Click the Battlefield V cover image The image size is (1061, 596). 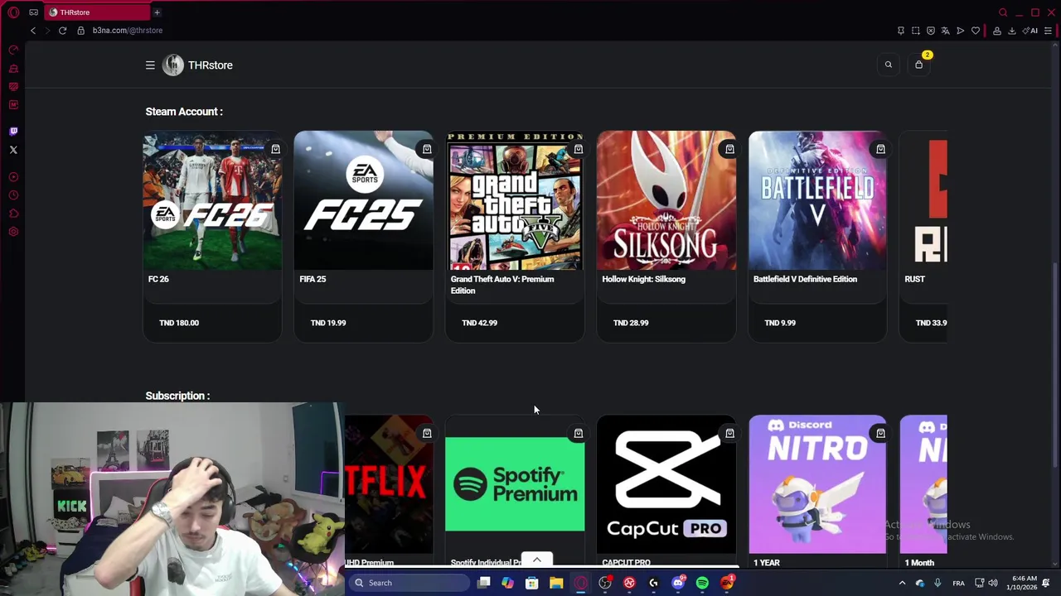(x=817, y=200)
